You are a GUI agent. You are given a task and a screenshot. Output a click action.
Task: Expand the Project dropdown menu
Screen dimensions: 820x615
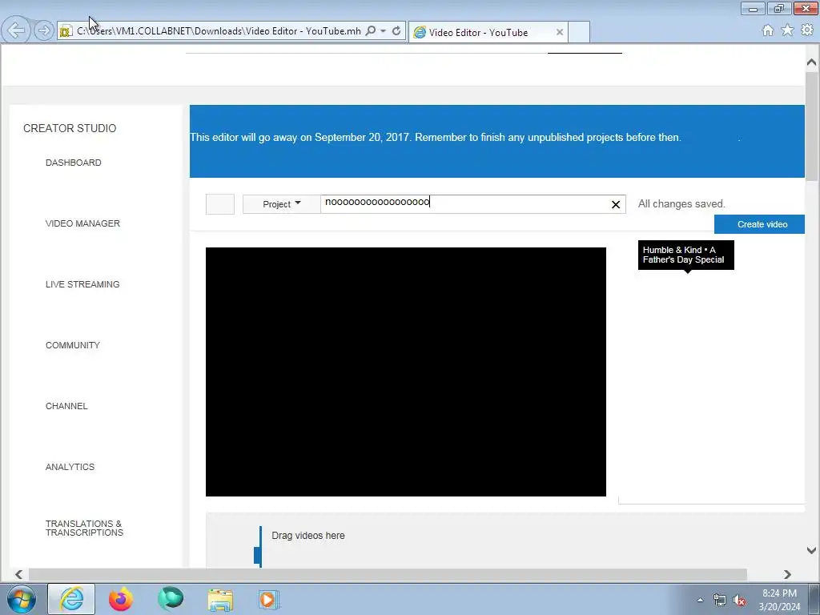[281, 204]
